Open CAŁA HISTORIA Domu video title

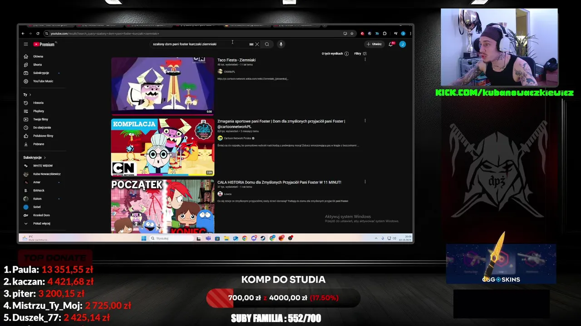(x=279, y=182)
